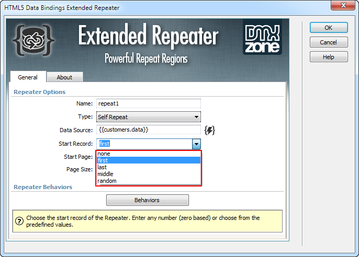This screenshot has width=359, height=257.
Task: Click the Cancel button
Action: pyautogui.click(x=329, y=42)
